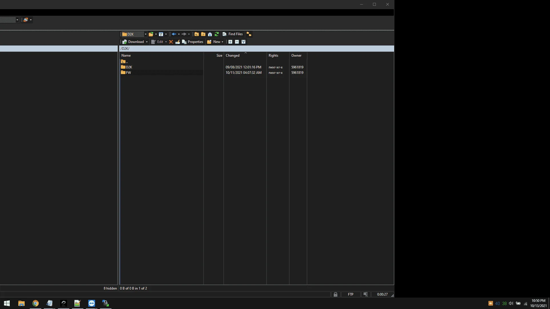Go to Home Directory via house icon
This screenshot has width=550, height=309.
210,34
